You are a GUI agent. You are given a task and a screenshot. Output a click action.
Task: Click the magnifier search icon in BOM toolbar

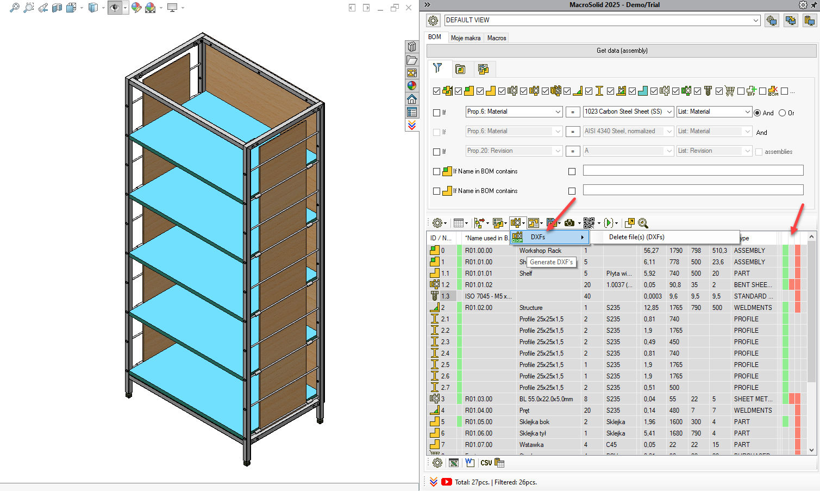643,223
